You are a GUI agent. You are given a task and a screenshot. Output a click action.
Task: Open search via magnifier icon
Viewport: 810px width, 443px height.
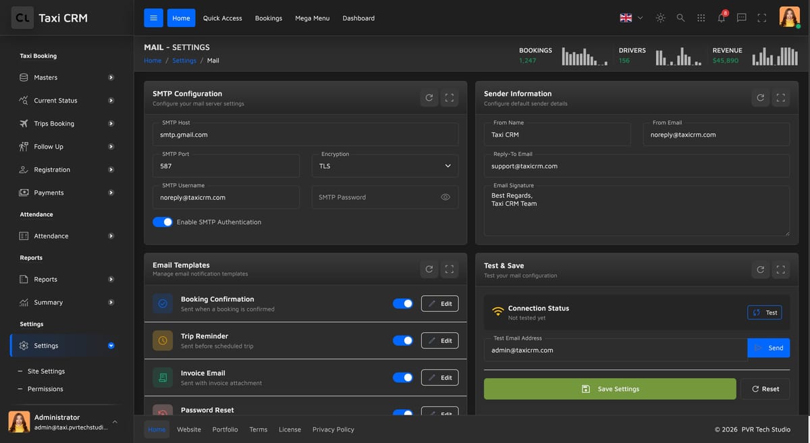(680, 18)
